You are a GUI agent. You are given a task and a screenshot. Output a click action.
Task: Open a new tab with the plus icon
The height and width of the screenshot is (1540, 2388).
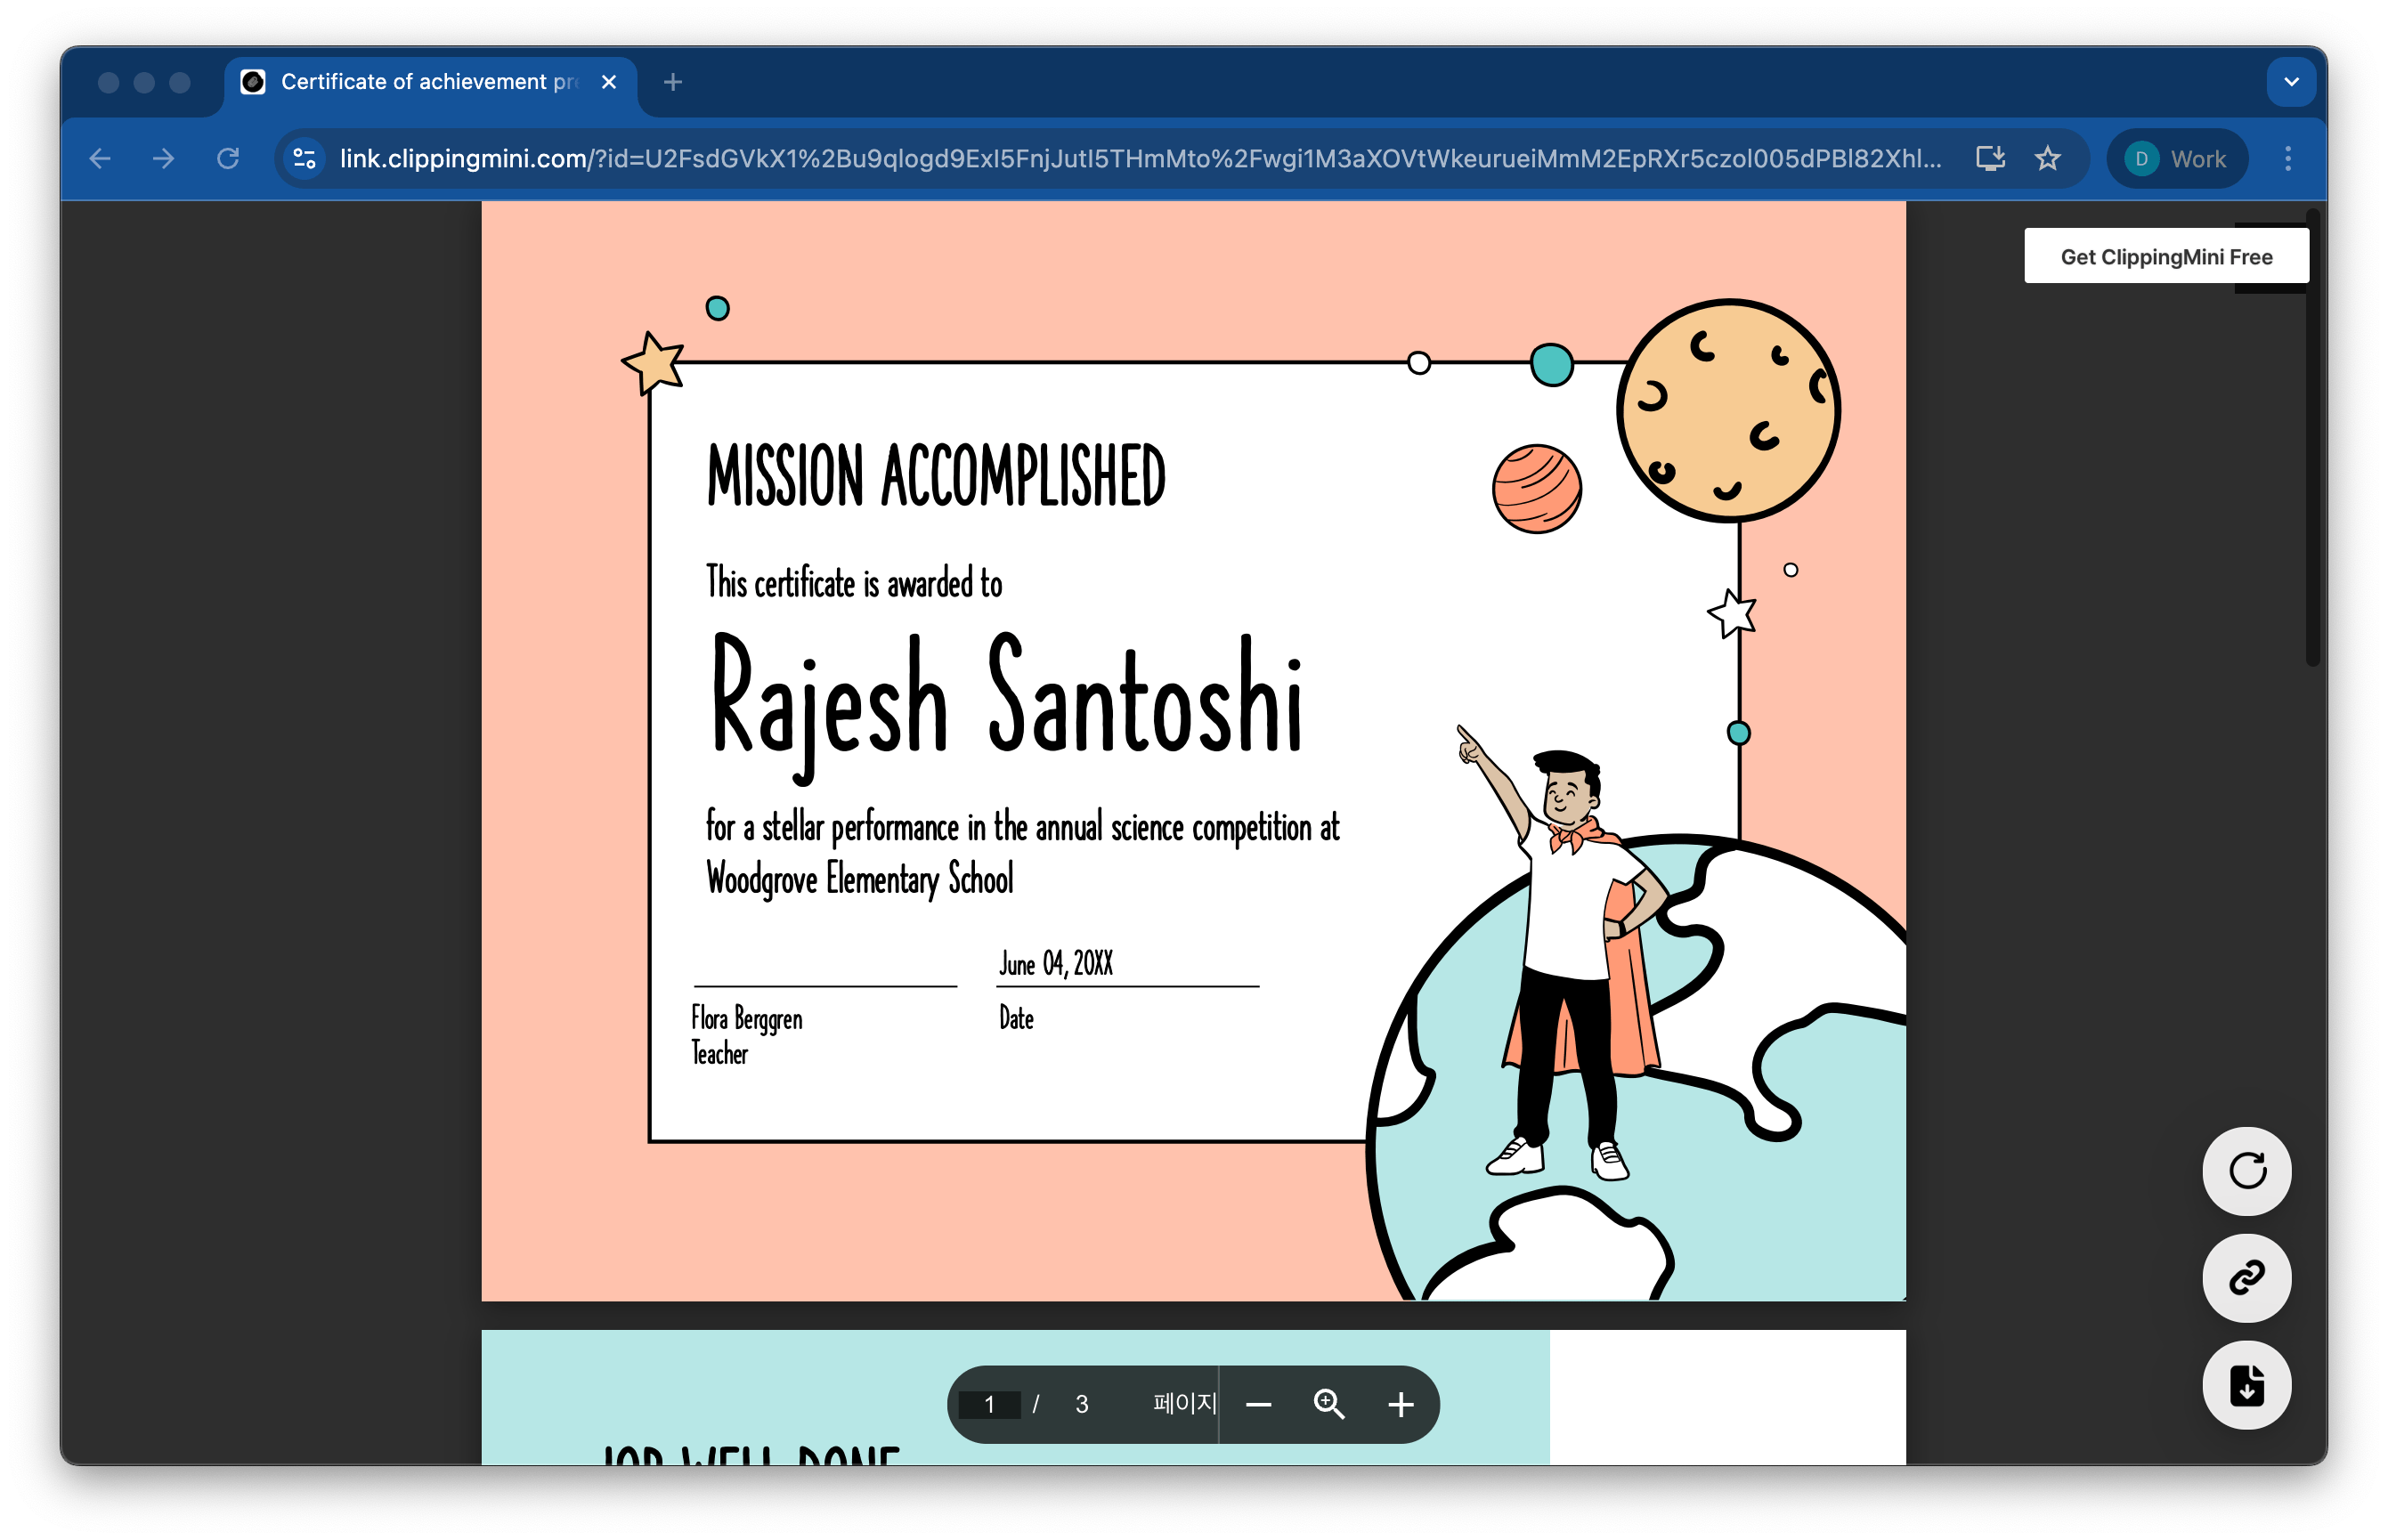pyautogui.click(x=673, y=82)
